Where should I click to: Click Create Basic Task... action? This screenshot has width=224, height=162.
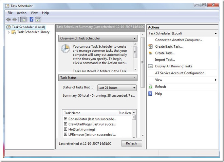pos(169,47)
